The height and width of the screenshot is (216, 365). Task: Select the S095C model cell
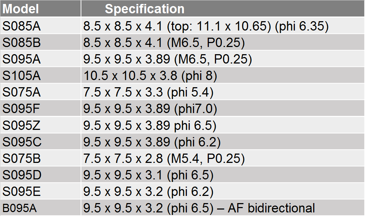(41, 141)
